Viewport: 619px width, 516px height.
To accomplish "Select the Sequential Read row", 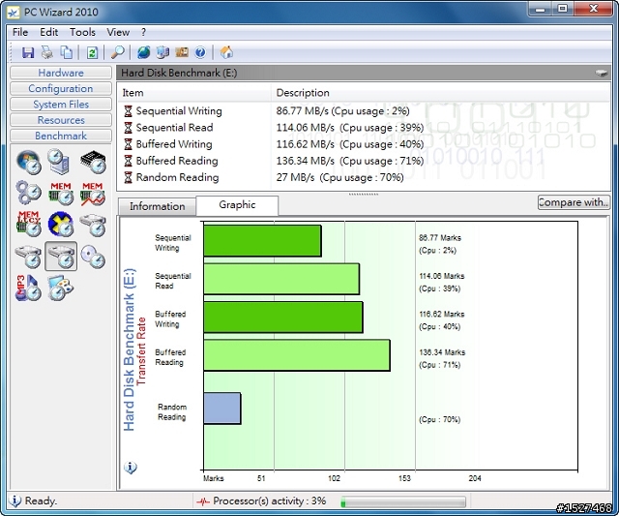I will [364, 128].
